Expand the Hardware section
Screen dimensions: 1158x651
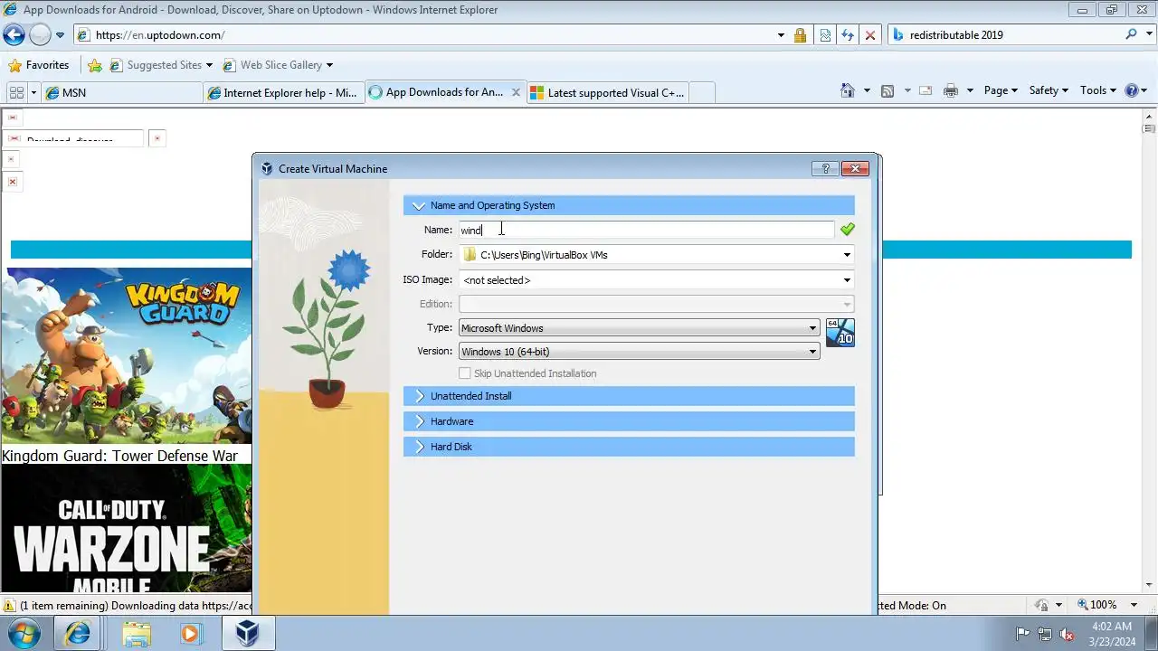coord(629,421)
